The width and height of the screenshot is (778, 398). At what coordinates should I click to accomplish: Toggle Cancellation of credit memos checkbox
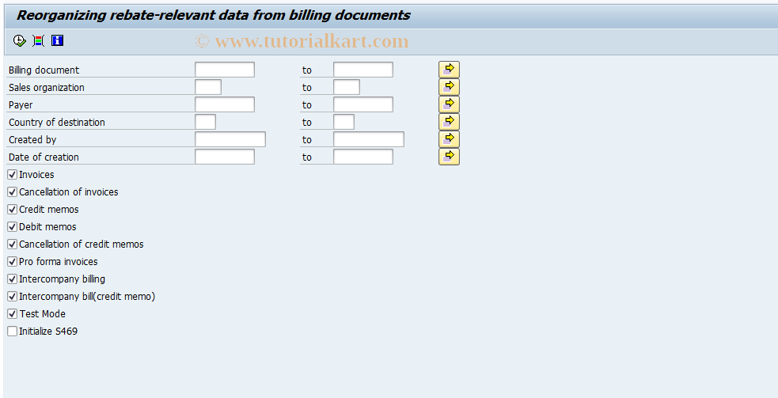[13, 244]
